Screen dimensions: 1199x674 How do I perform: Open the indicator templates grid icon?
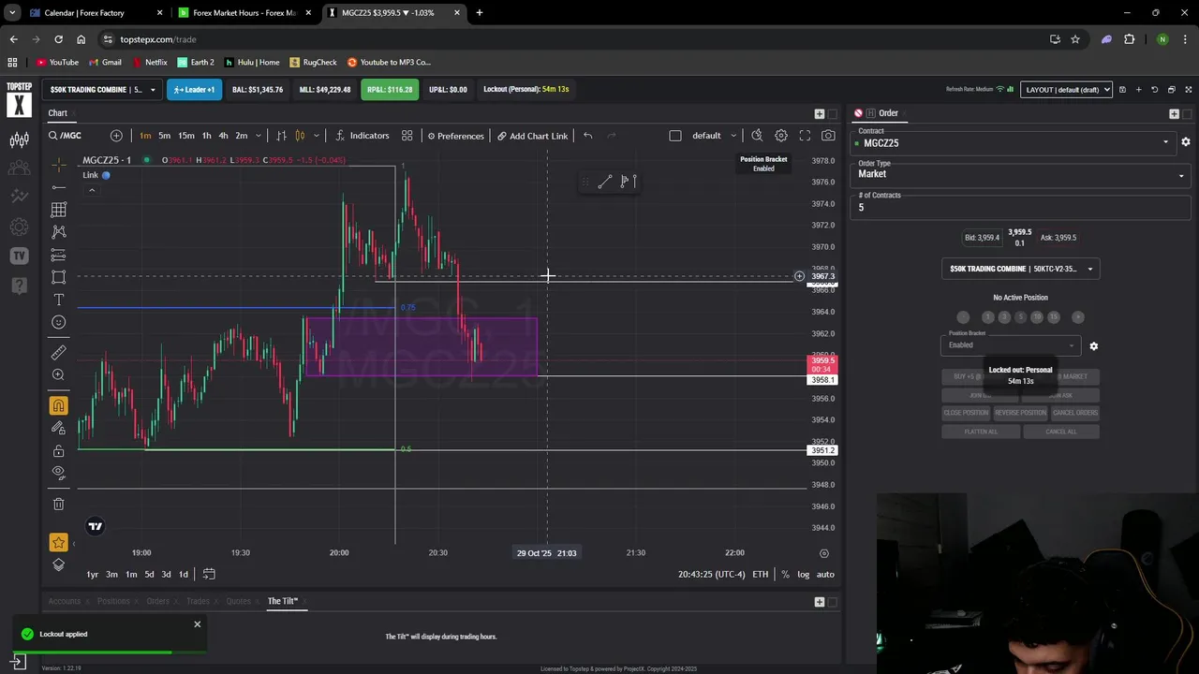(407, 136)
